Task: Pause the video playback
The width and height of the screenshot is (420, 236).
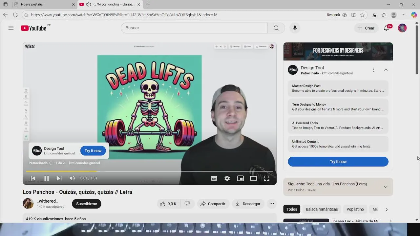Action: 46,178
